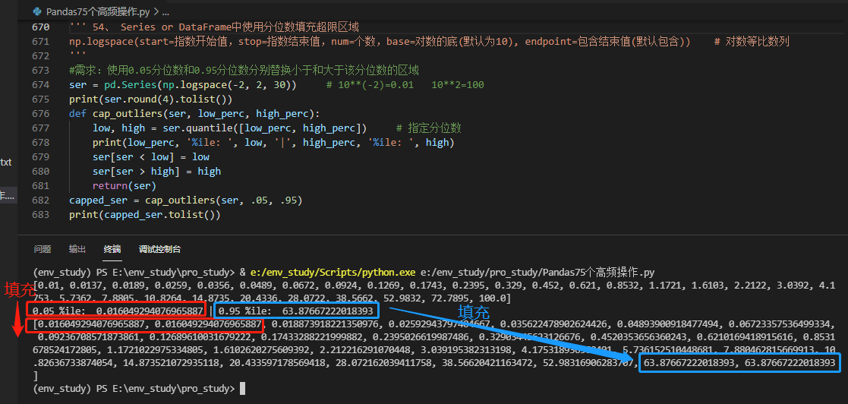Click the '#需求:使用0.05分位数' comment line
Viewport: 848px width, 404px height.
pyautogui.click(x=244, y=71)
